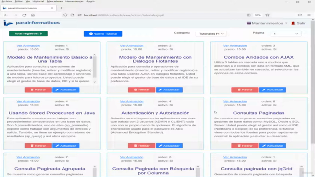Click Retirar on Autenticación y Autorización card
Screen dimensions: 315x177
pyautogui.click(x=142, y=146)
